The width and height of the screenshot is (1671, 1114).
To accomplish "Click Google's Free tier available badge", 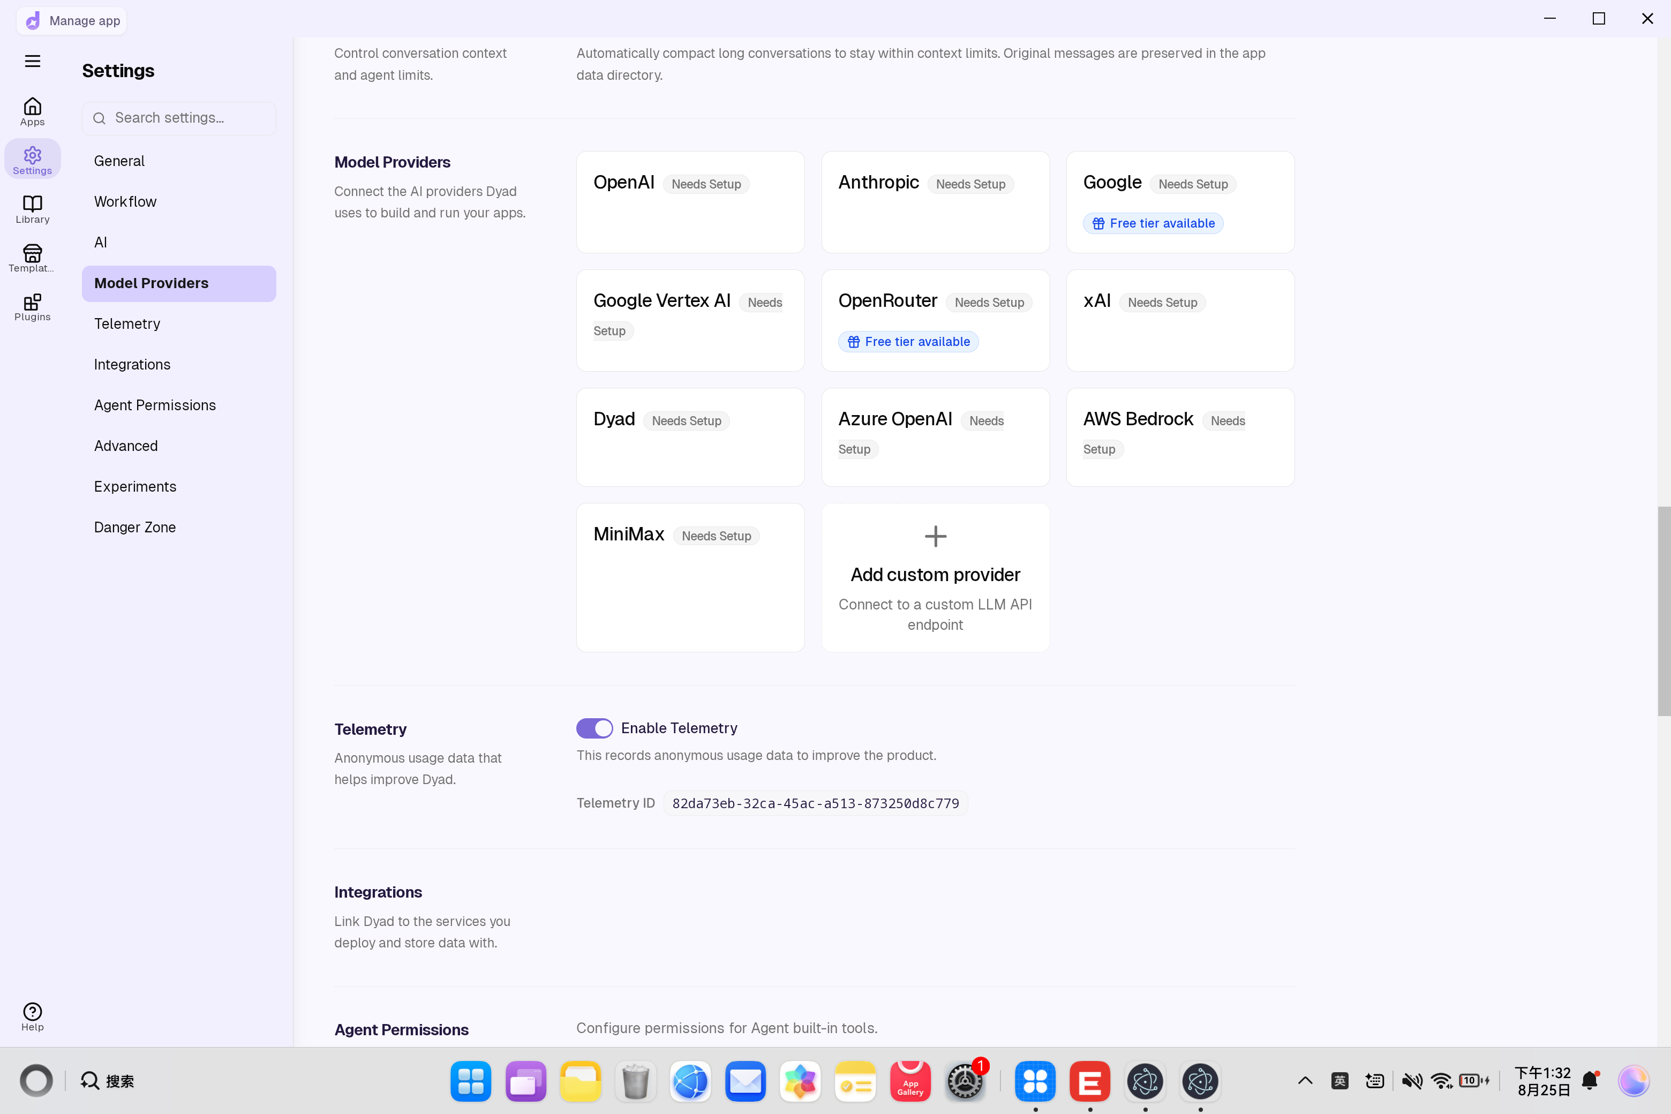I will coord(1153,223).
